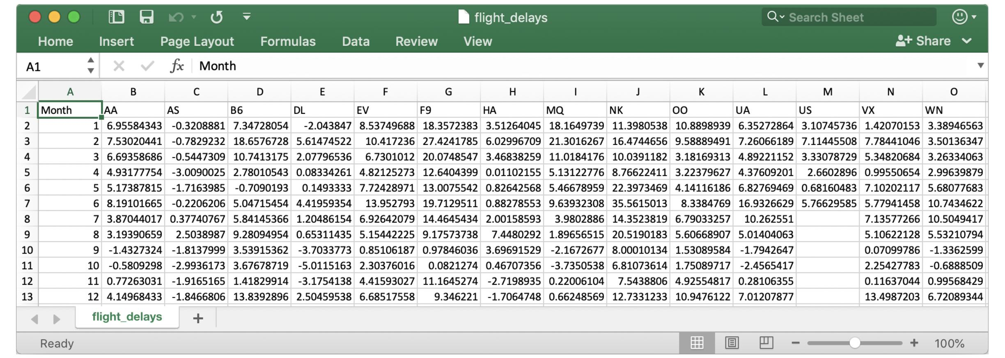
Task: Click the smiley feedback icon
Action: point(960,17)
